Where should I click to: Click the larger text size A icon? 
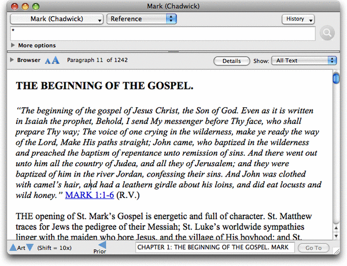point(56,60)
